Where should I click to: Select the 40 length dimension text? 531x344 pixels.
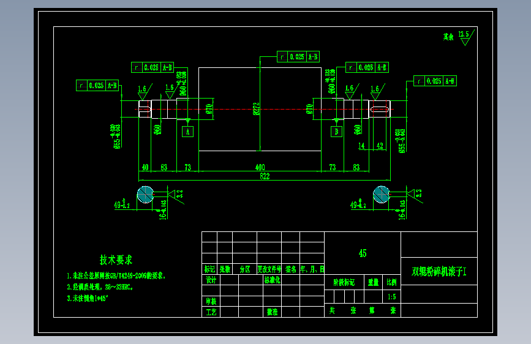[145, 167]
